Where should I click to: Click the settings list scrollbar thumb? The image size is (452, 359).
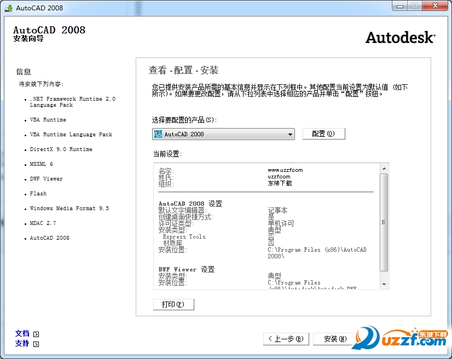point(384,222)
